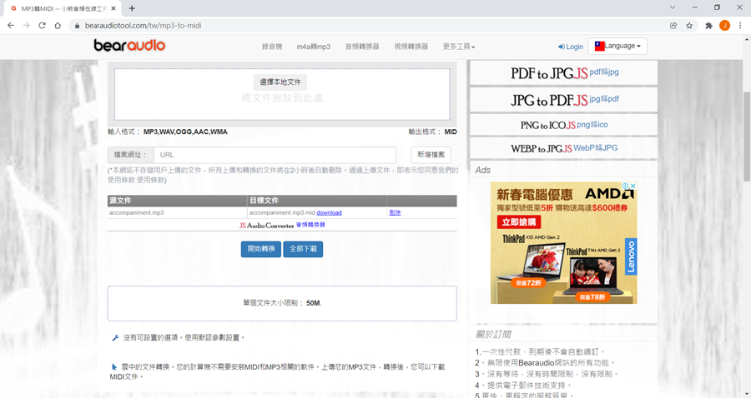Image resolution: width=751 pixels, height=398 pixels.
Task: Click the 關於訂閱 heading
Action: click(493, 335)
